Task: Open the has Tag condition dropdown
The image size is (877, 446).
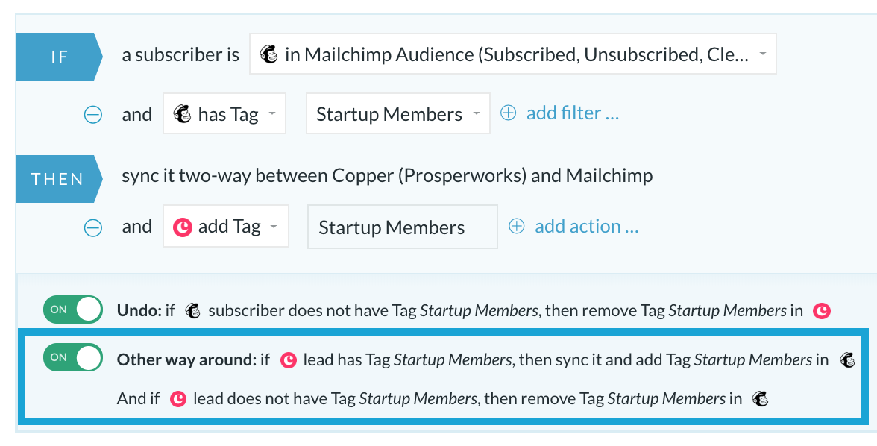Action: (x=224, y=113)
